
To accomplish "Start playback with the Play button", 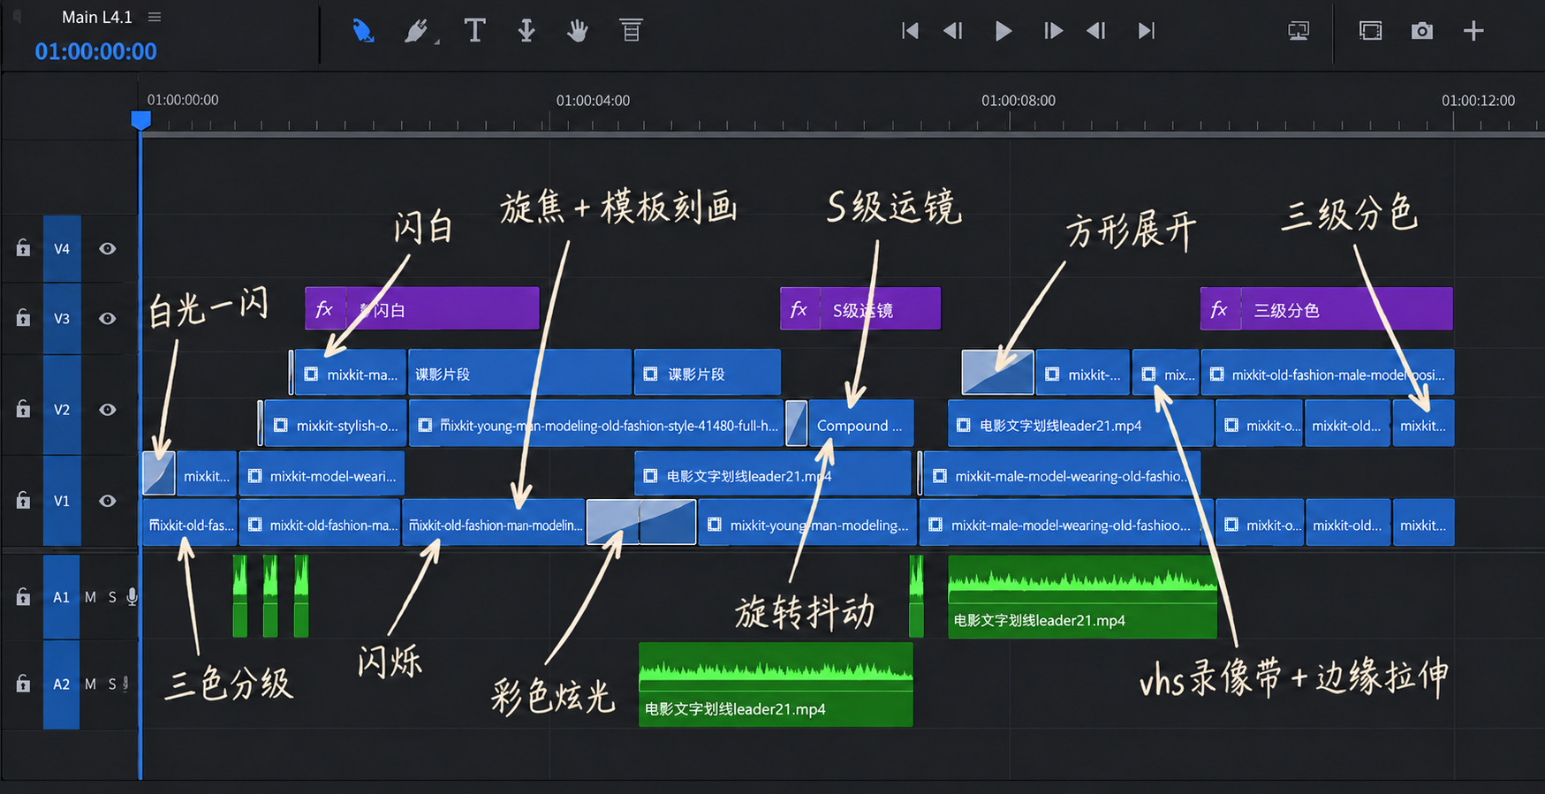I will [x=1003, y=31].
